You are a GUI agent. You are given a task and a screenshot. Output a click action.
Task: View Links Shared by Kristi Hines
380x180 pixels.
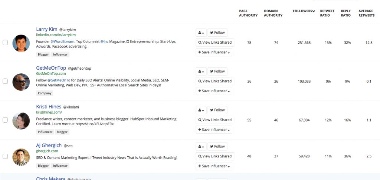coord(214,120)
